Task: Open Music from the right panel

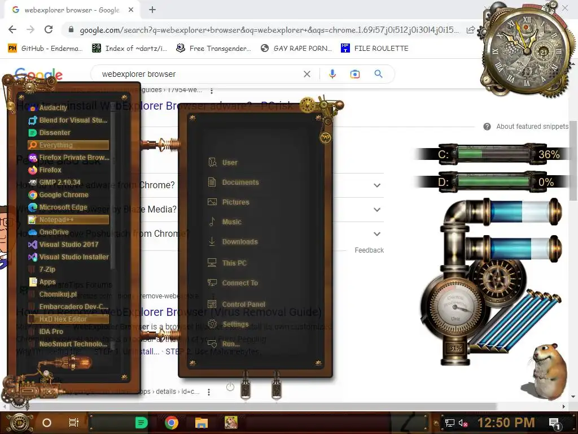Action: [x=225, y=222]
